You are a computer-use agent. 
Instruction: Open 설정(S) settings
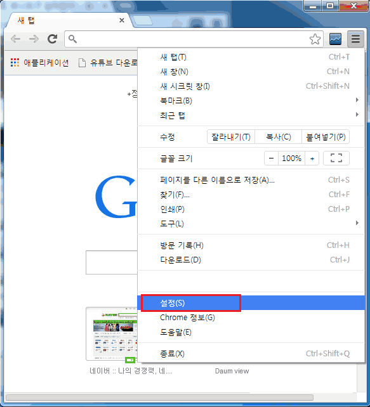[x=251, y=303]
